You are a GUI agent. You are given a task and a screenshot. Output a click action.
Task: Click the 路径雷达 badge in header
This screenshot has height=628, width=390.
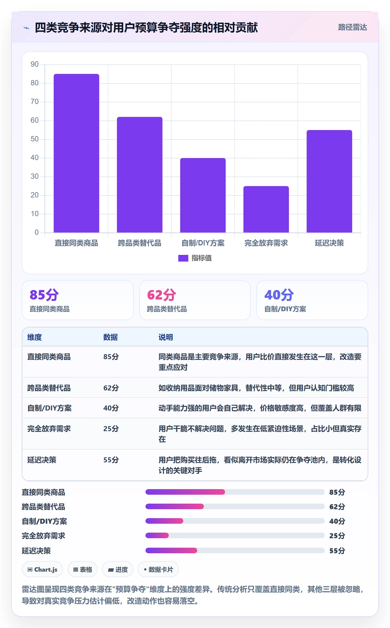click(352, 27)
